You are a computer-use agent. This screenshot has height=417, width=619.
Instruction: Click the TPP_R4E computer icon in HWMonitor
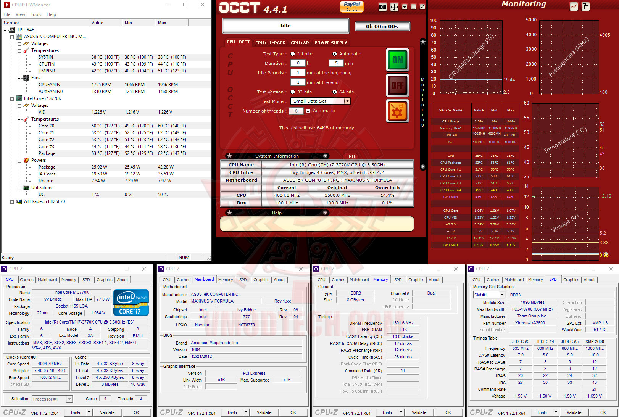coord(12,30)
